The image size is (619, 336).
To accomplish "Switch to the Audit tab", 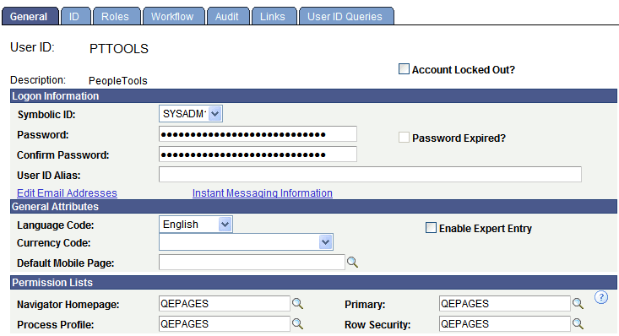I will point(228,16).
